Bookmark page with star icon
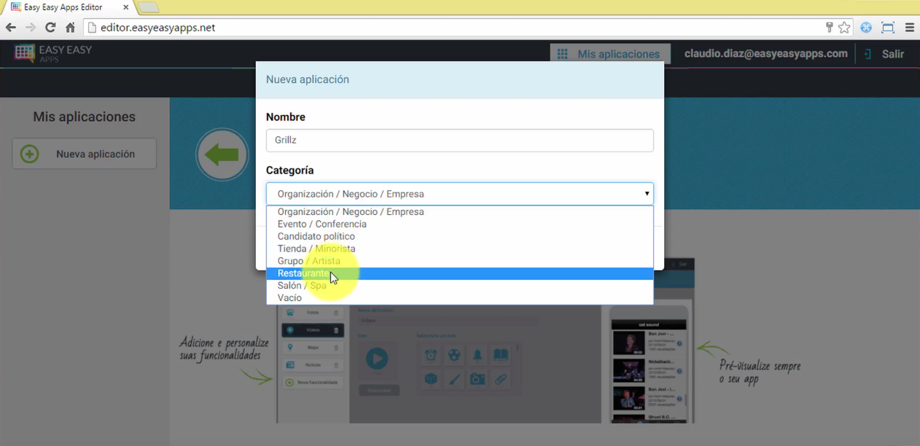The height and width of the screenshot is (446, 920). pos(844,28)
